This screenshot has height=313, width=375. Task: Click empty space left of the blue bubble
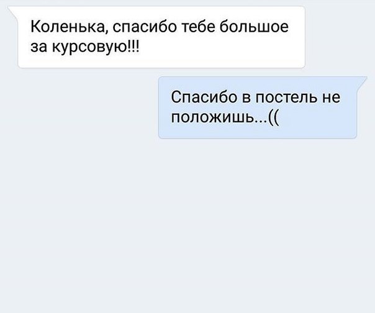[x=79, y=107]
